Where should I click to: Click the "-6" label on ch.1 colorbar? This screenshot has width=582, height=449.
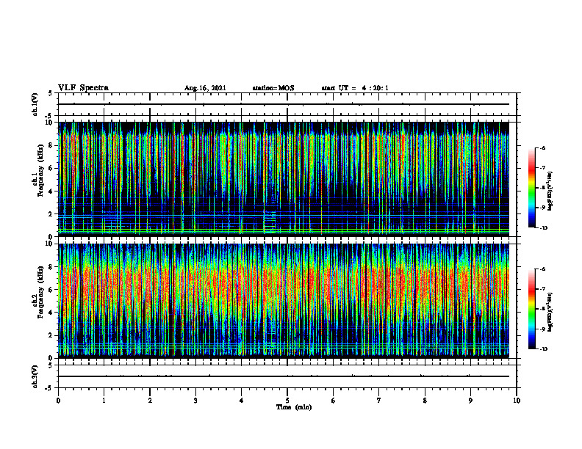[542, 148]
